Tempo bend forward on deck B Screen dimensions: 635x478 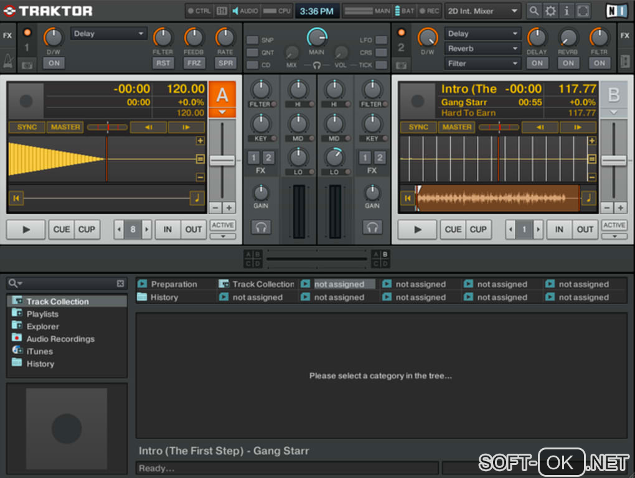point(578,127)
